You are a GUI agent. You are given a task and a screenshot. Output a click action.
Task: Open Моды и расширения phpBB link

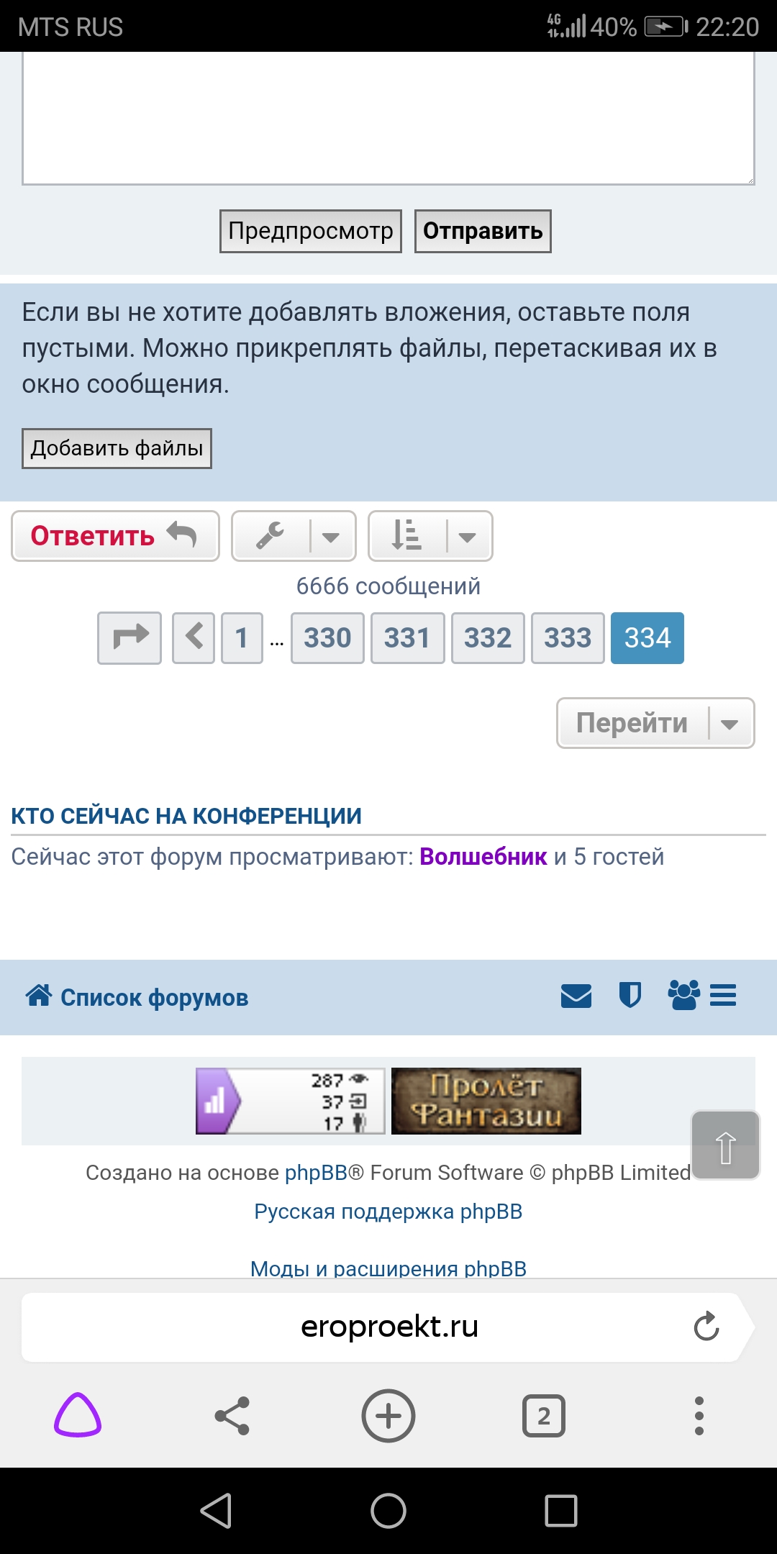388,1268
